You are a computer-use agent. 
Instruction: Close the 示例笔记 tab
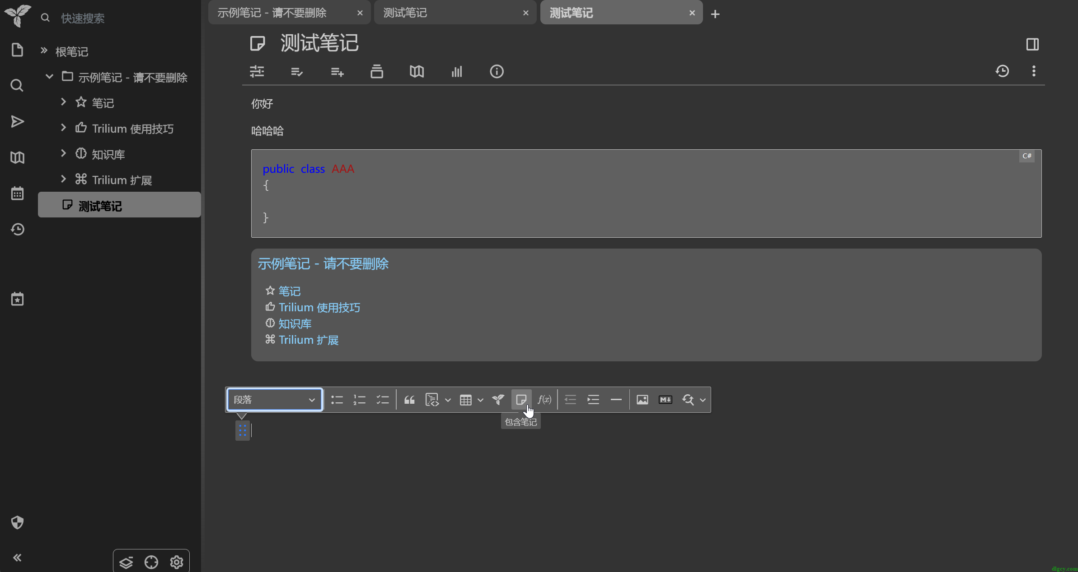pyautogui.click(x=360, y=13)
